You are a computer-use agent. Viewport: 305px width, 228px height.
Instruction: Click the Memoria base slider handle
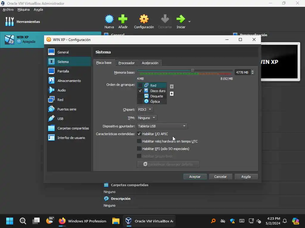[x=192, y=71]
